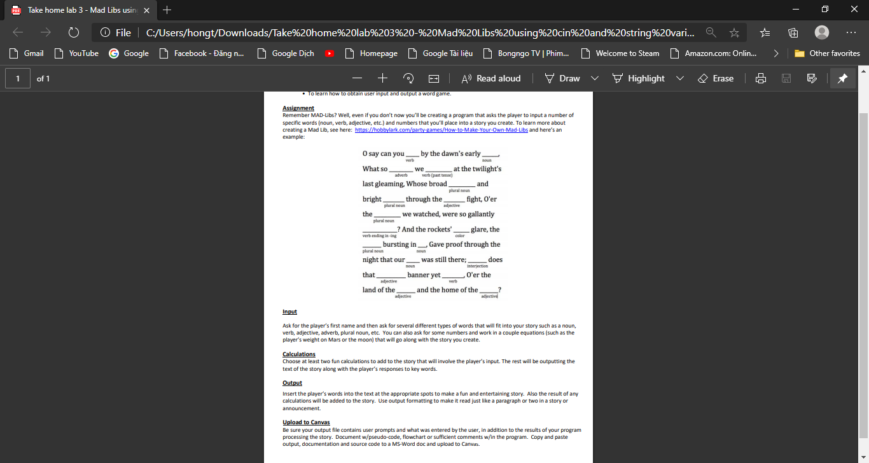Screen dimensions: 869x463
Task: Open the Google Dịch bookmark
Action: click(x=286, y=53)
